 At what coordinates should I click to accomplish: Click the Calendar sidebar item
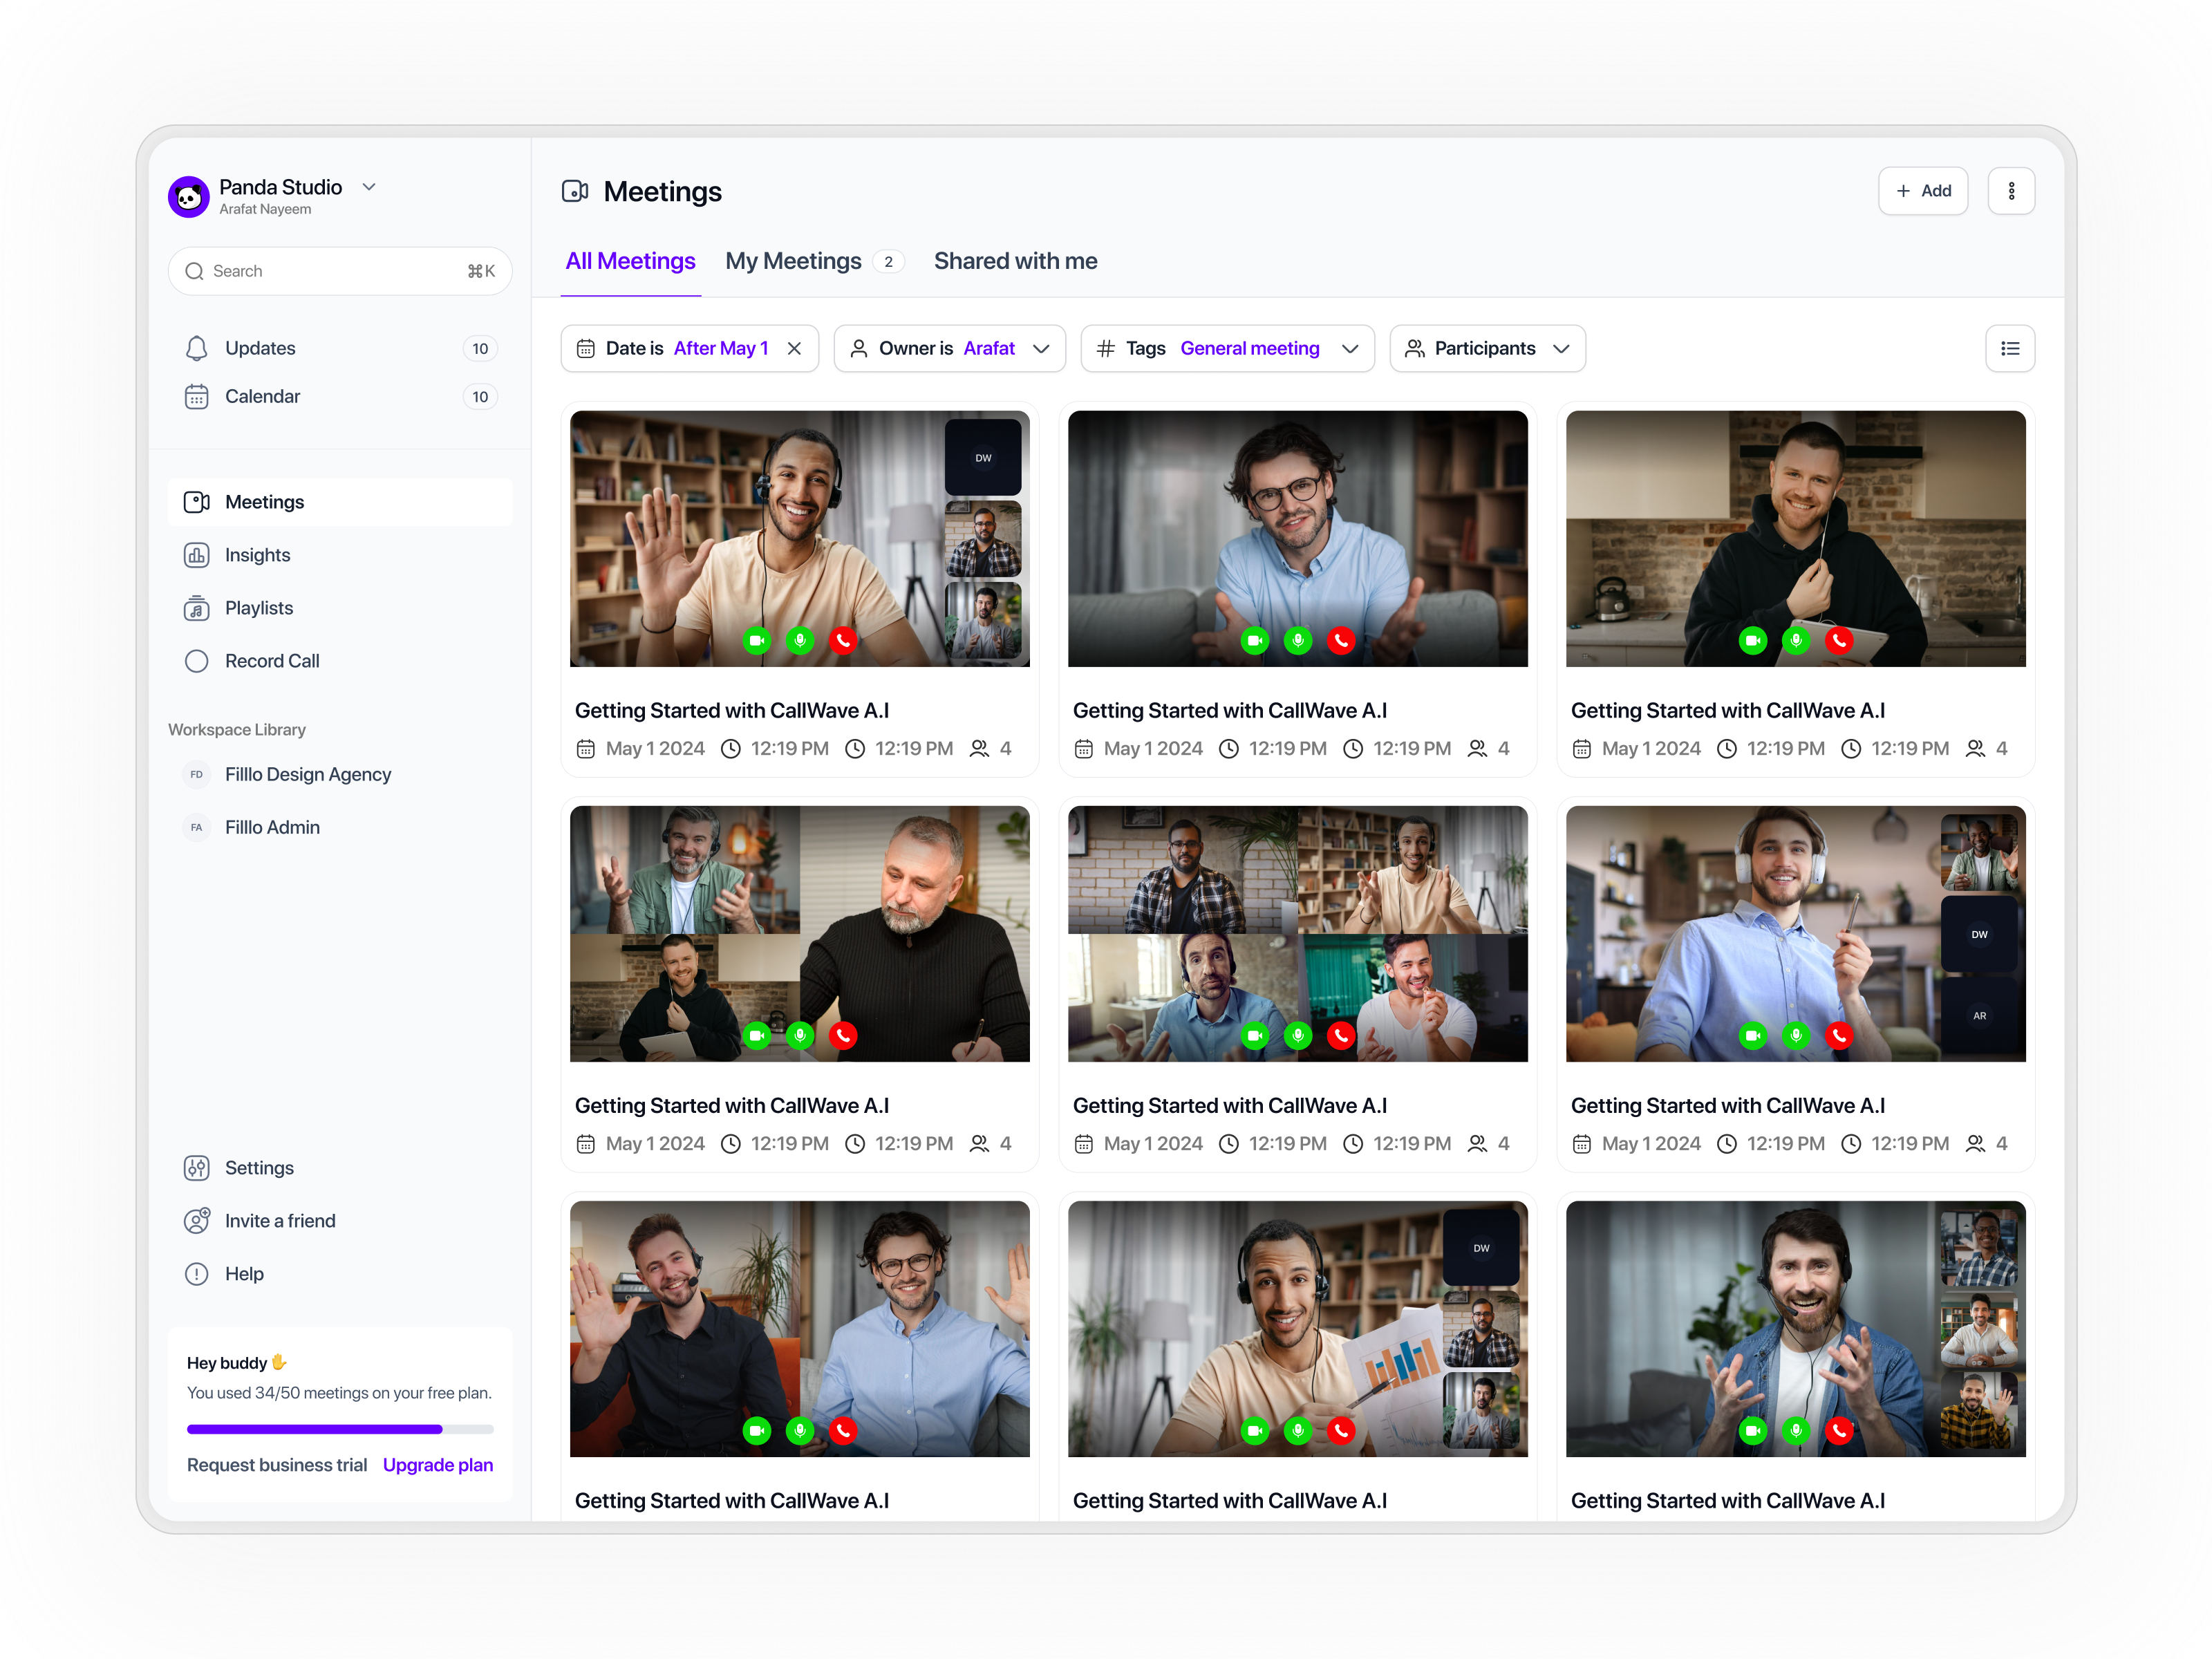(x=262, y=396)
